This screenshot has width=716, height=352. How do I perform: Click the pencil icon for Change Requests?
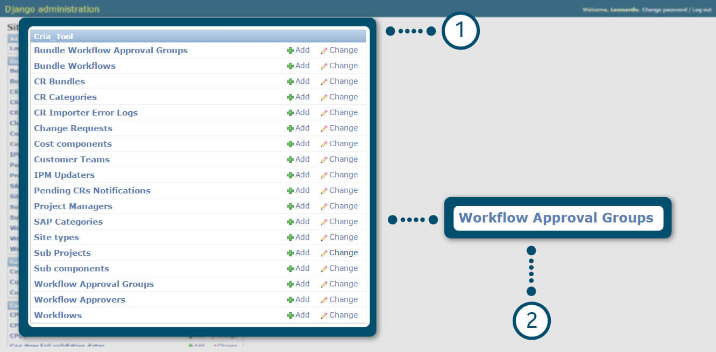click(324, 128)
